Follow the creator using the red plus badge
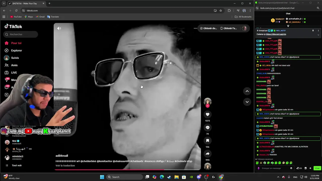This screenshot has width=322, height=181. pyautogui.click(x=208, y=106)
